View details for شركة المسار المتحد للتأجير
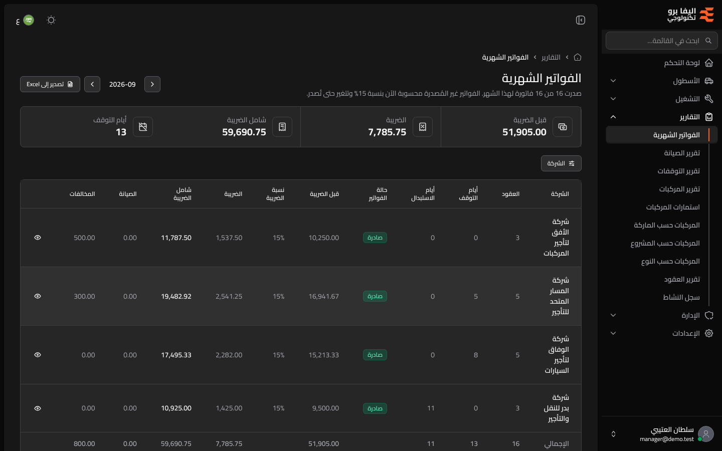The image size is (722, 451). [x=38, y=296]
